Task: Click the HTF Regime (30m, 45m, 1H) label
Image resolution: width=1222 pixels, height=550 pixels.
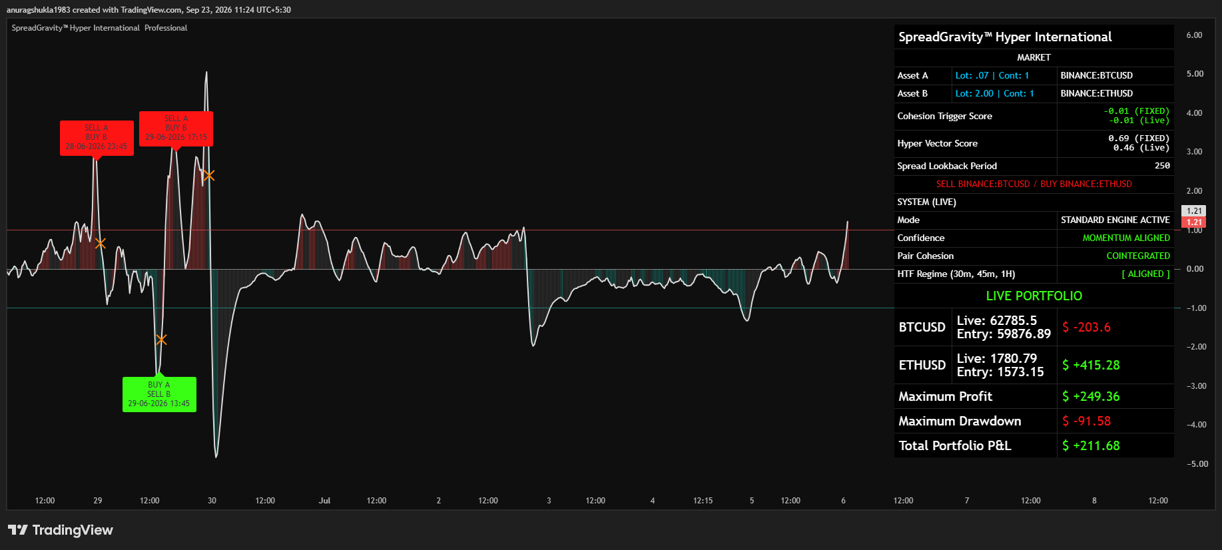Action: pos(956,274)
